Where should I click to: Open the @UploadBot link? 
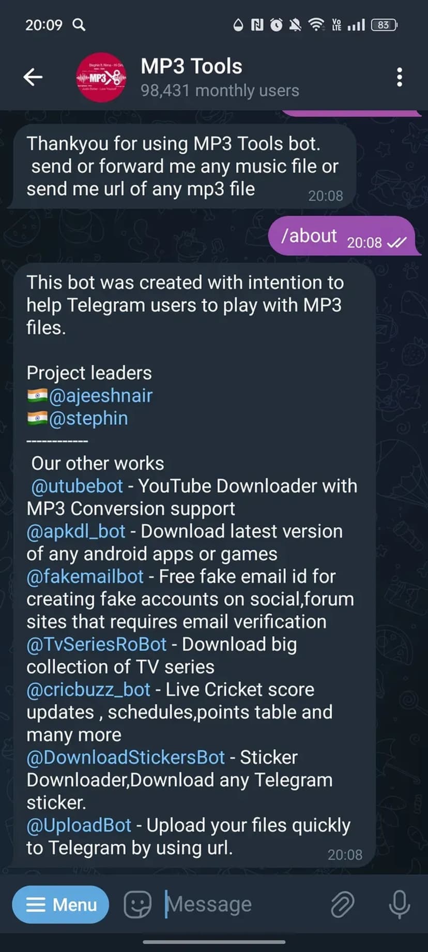point(79,825)
